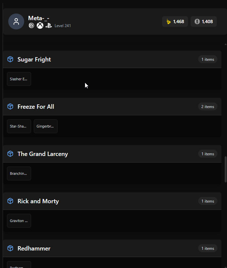Click the R6 credits icon beside 1,408
The height and width of the screenshot is (268, 227).
[197, 21]
